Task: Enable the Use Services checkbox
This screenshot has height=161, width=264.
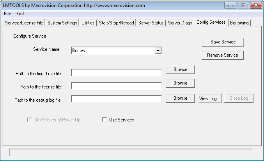Action: coord(105,120)
